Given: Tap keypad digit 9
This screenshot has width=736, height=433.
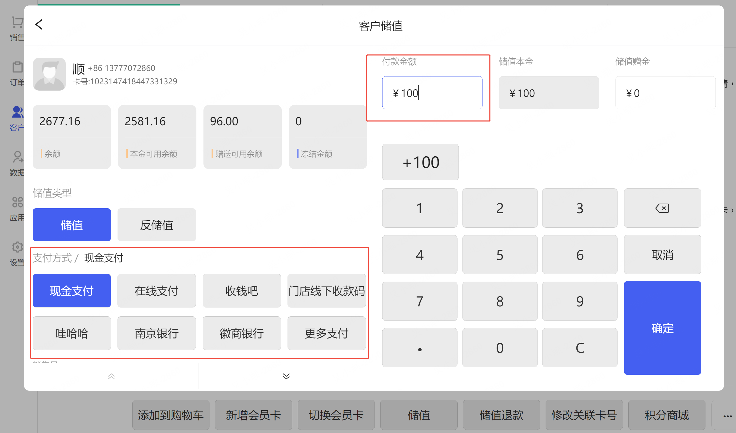Looking at the screenshot, I should 580,301.
